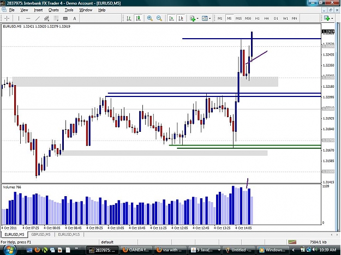Viewport: 341px width, 255px height.
Task: Switch to D1 timeframe
Action: click(x=276, y=19)
